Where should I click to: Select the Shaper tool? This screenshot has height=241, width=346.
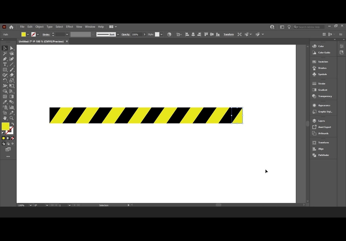5,75
